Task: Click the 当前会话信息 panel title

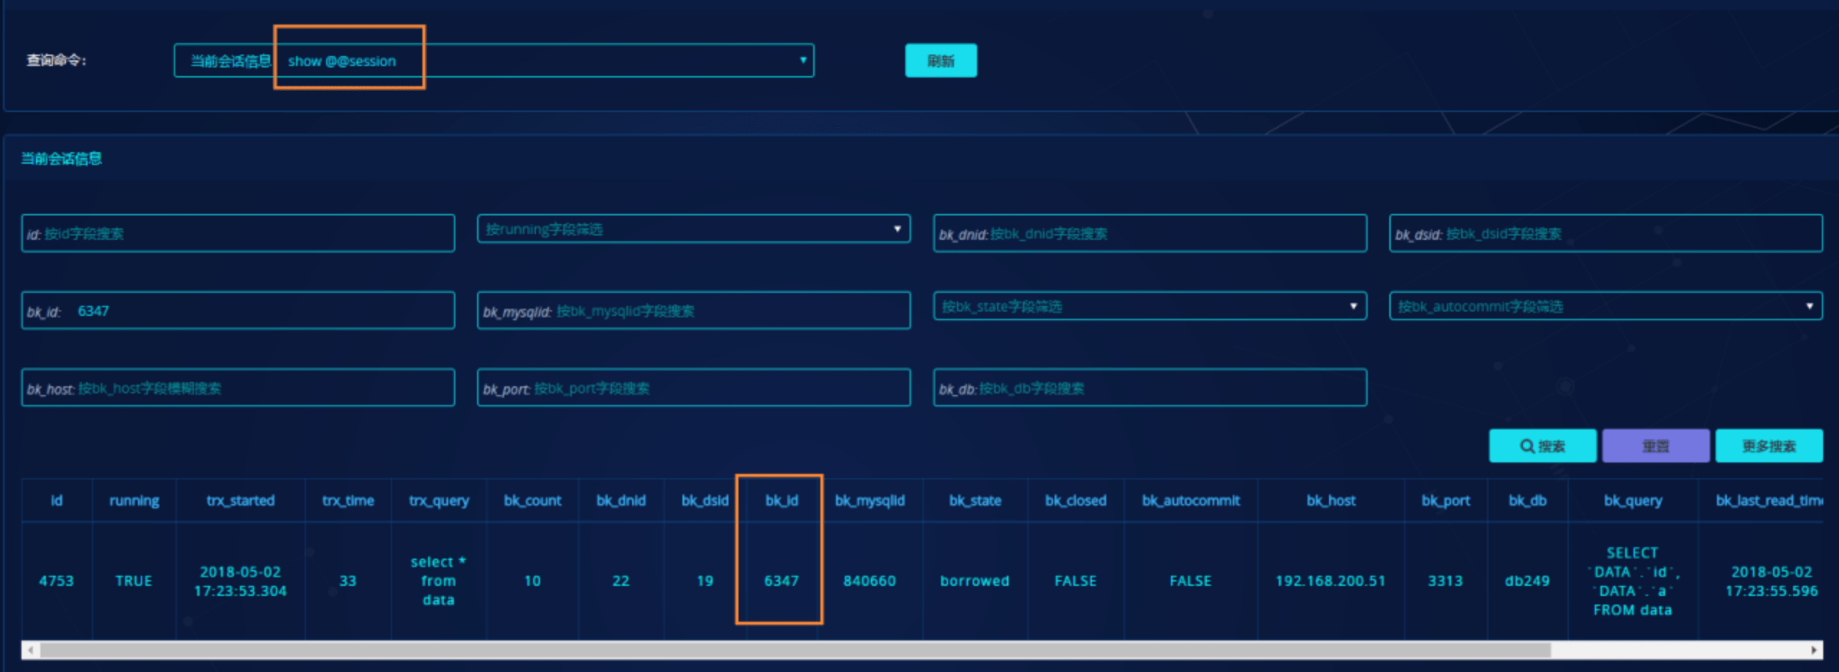Action: pyautogui.click(x=61, y=159)
